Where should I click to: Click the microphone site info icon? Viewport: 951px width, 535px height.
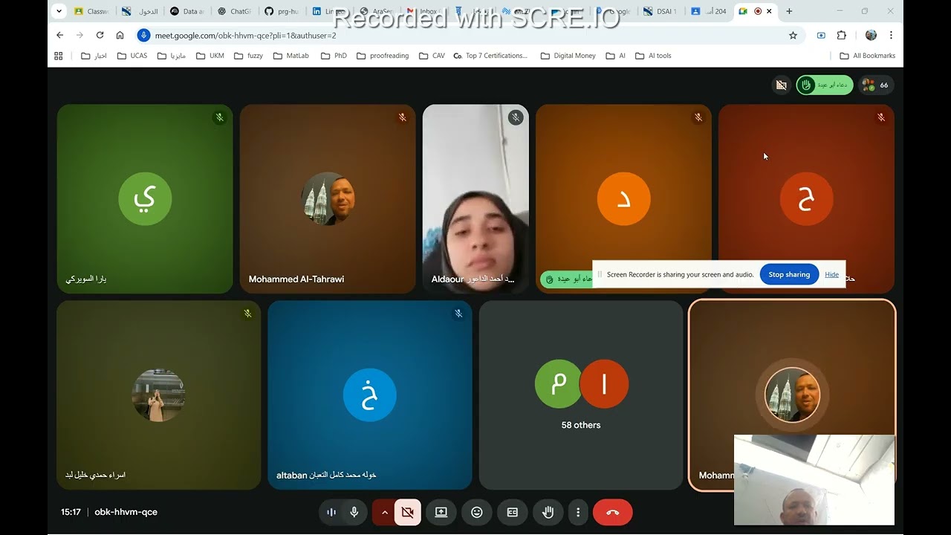[x=144, y=35]
